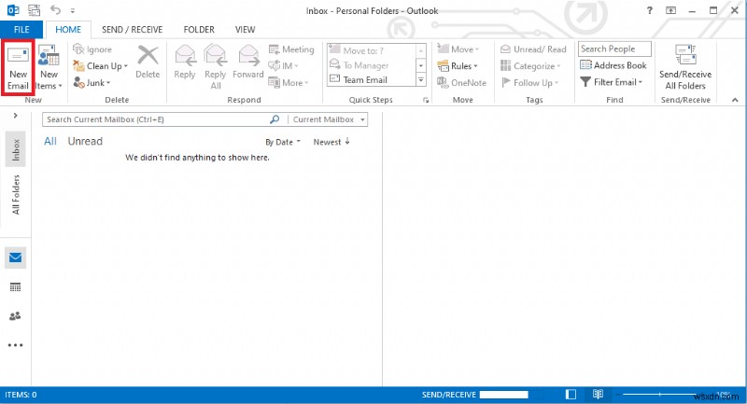Send item to OneNote
747x404 pixels.
pos(461,83)
